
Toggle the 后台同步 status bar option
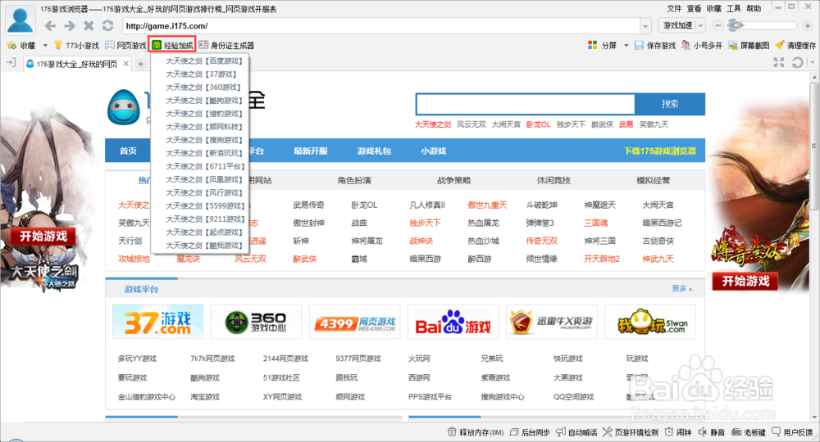529,432
